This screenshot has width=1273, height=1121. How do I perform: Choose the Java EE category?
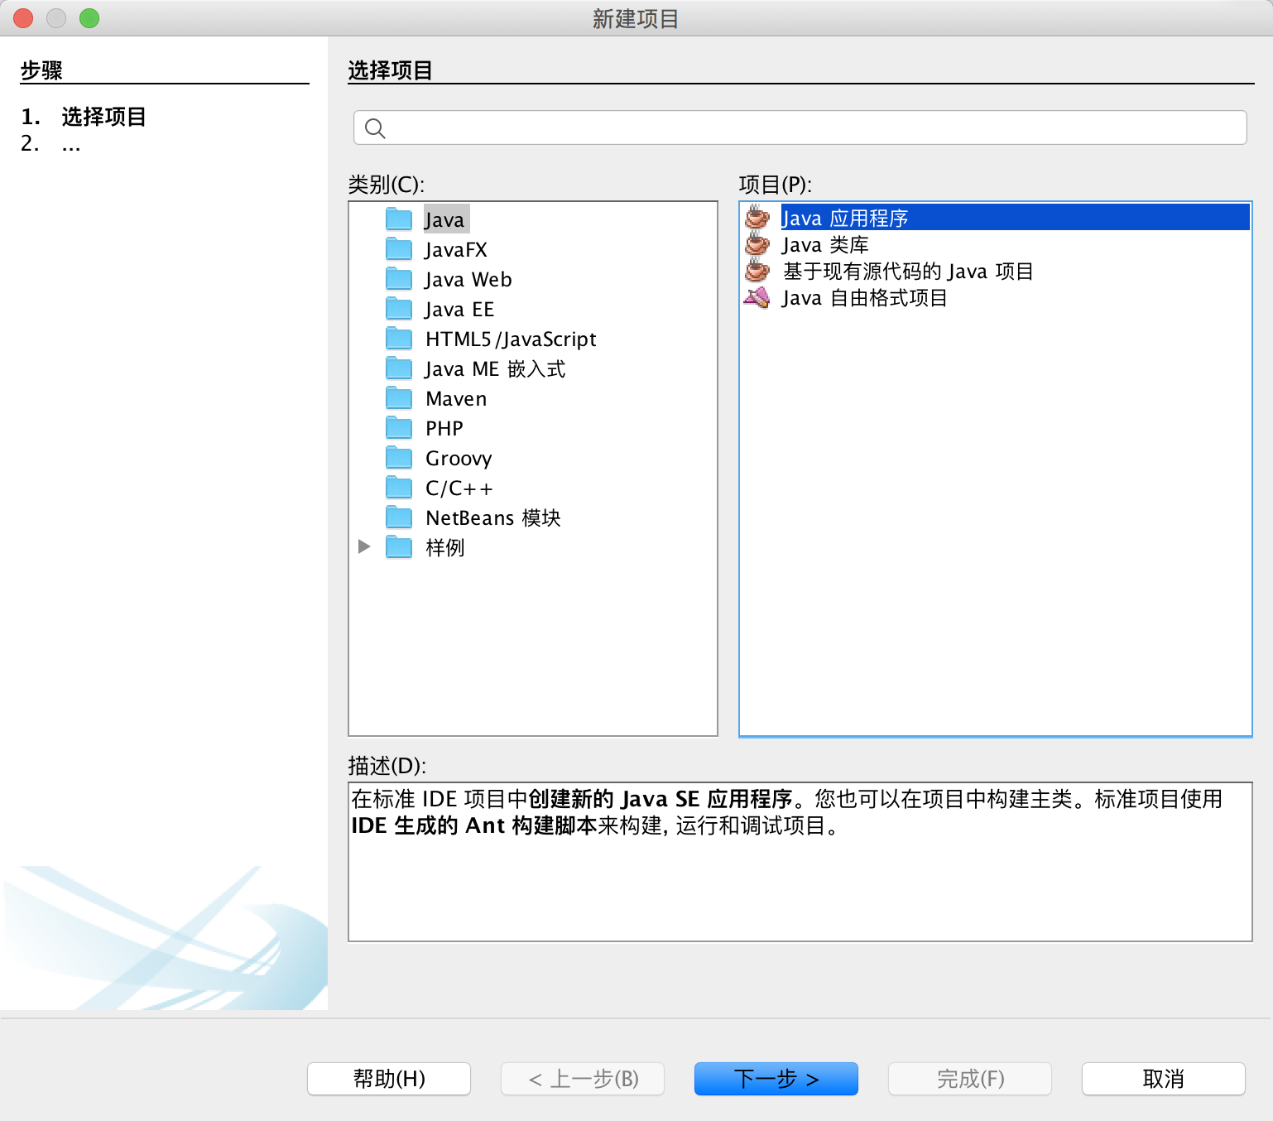tap(459, 309)
